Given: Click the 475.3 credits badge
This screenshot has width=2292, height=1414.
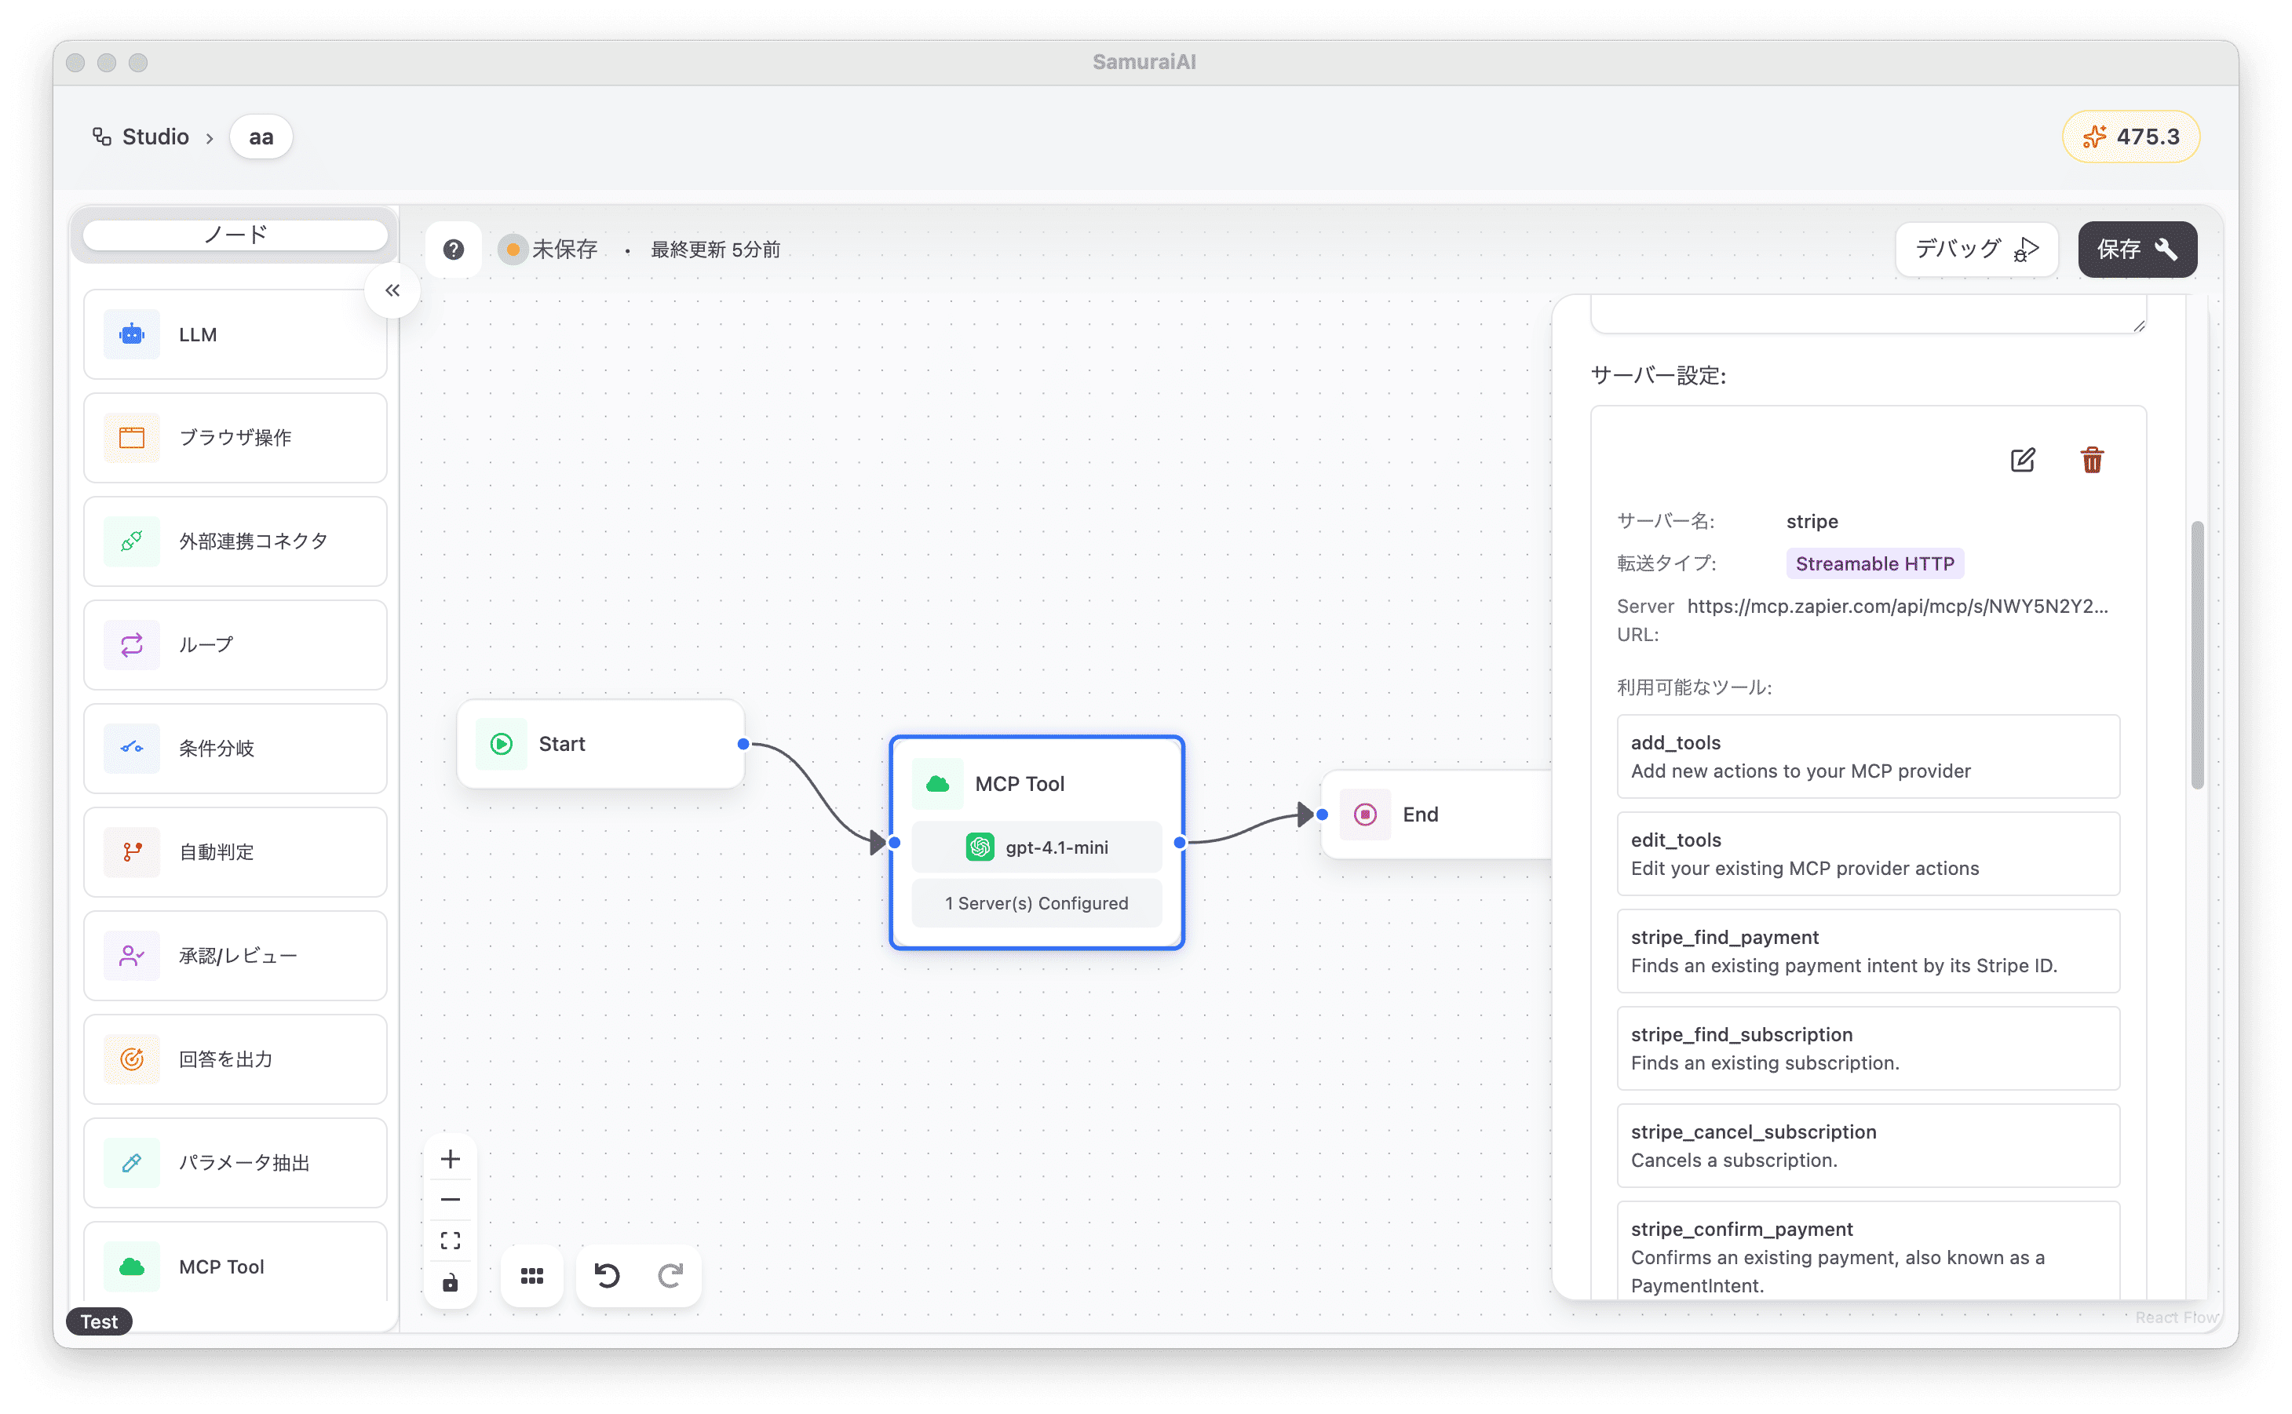Looking at the screenshot, I should coord(2130,137).
